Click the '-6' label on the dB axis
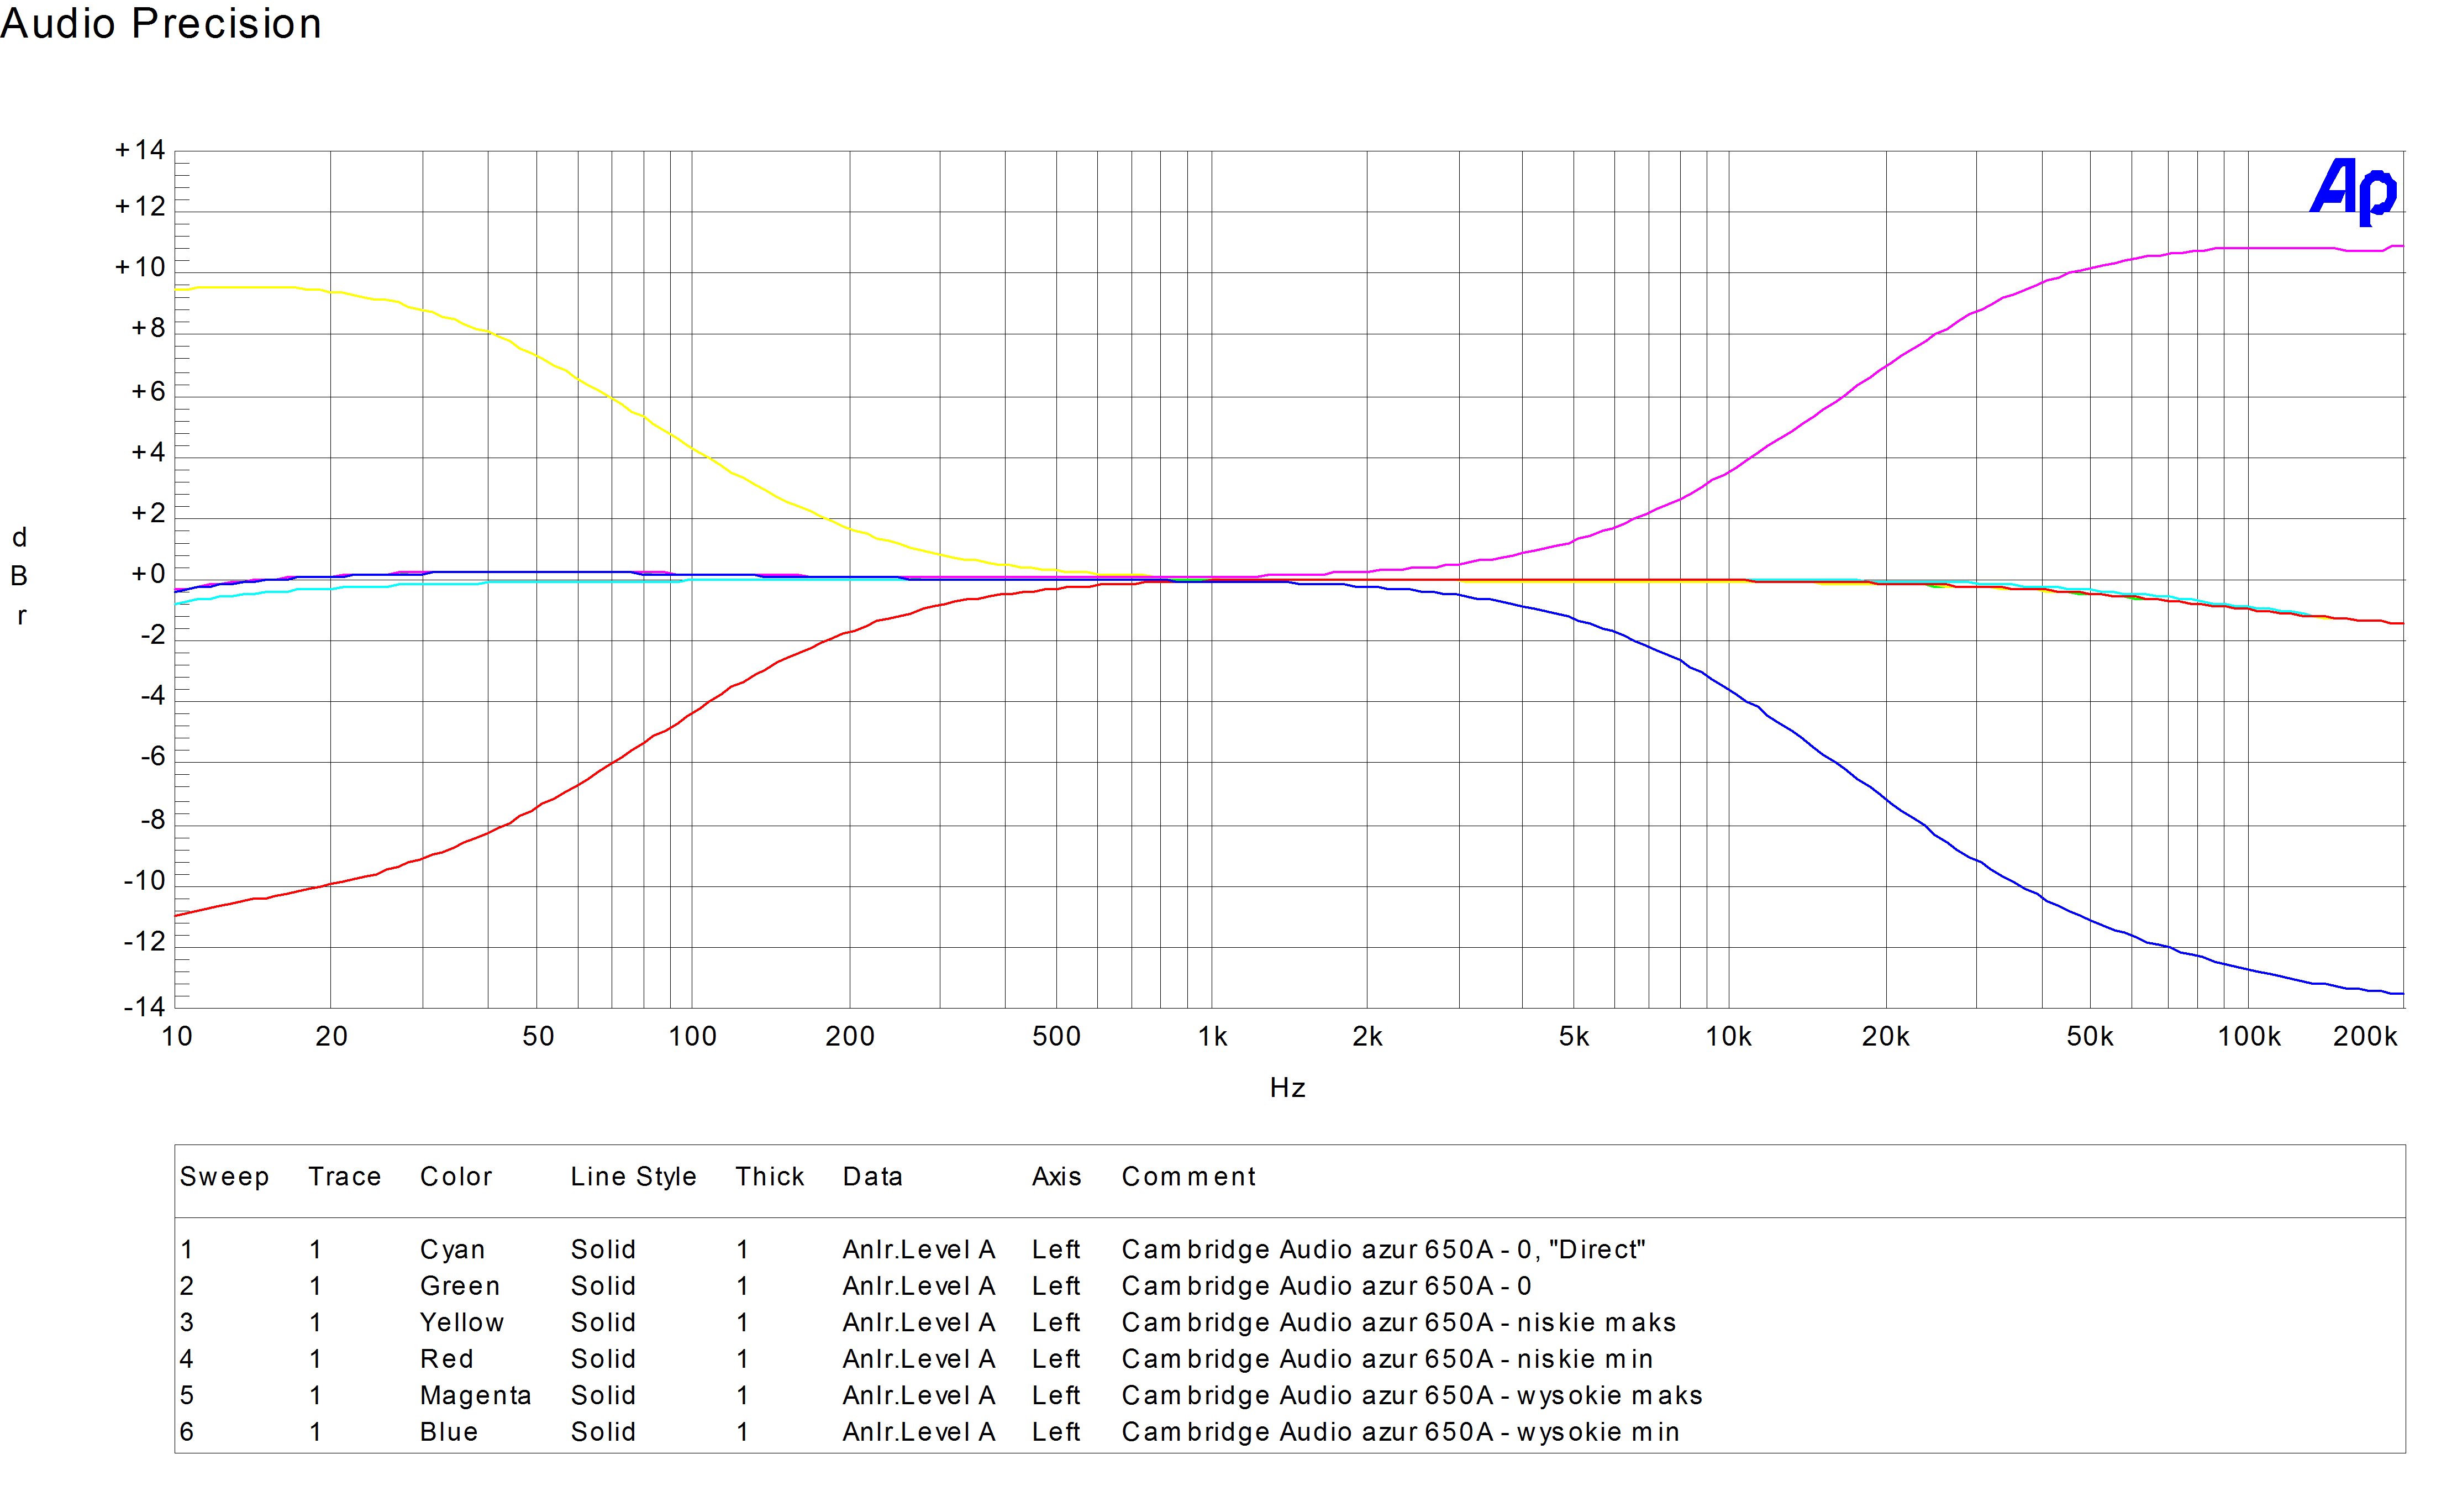Viewport: 2457px width, 1512px height. pyautogui.click(x=152, y=757)
